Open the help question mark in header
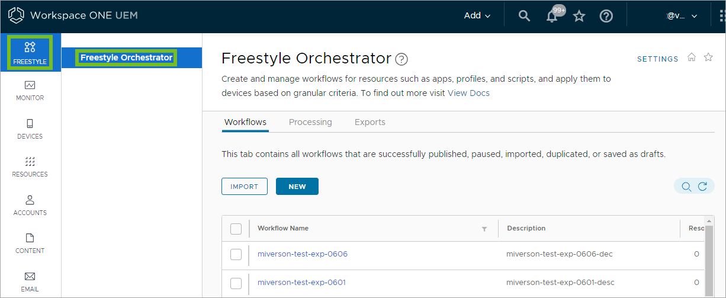The width and height of the screenshot is (726, 298). pos(606,16)
